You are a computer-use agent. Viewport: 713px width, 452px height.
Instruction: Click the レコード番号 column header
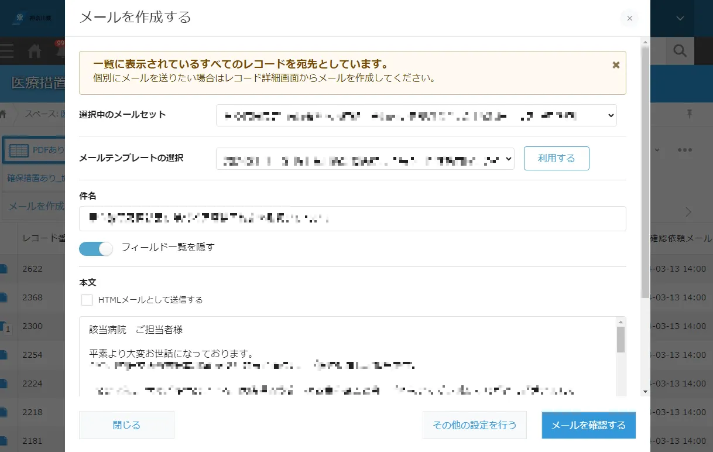[x=43, y=238]
